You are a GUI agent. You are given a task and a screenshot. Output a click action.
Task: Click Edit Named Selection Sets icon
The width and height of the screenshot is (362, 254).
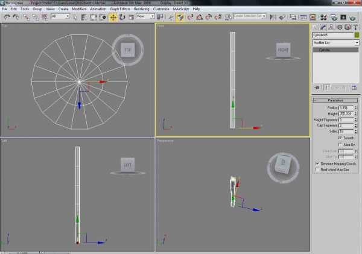(x=228, y=17)
